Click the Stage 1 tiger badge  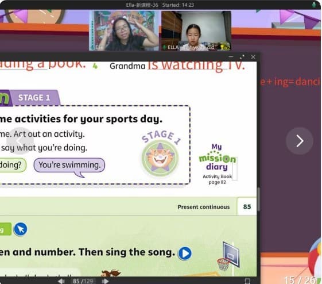coord(160,158)
